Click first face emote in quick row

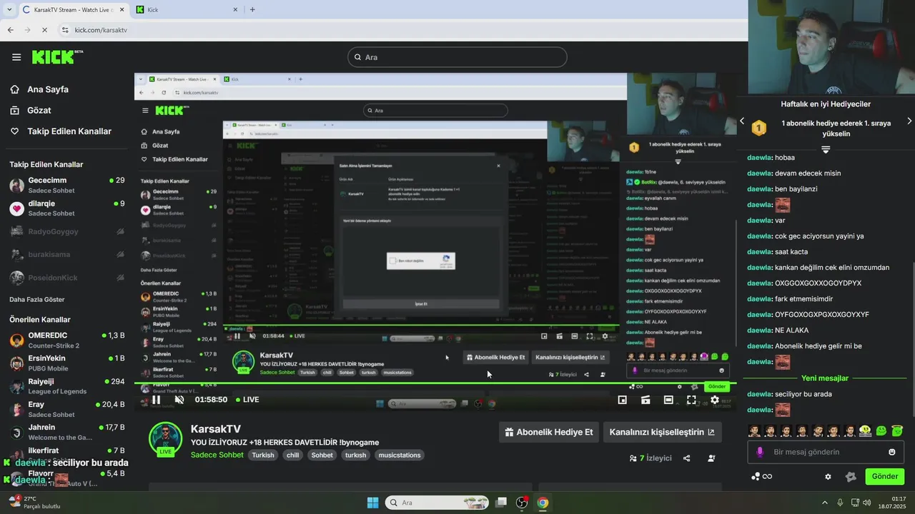[x=754, y=431]
